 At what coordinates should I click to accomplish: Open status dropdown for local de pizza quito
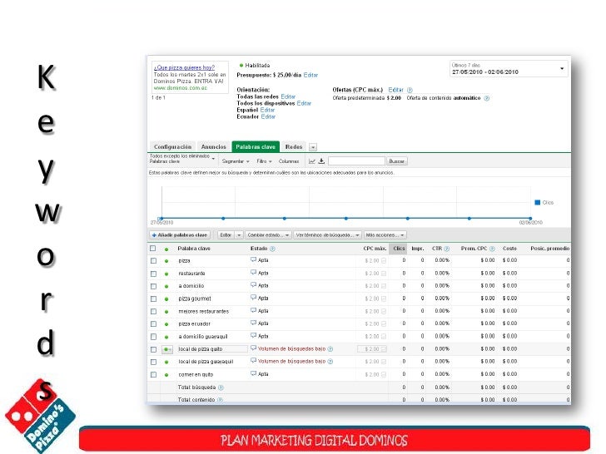(167, 350)
